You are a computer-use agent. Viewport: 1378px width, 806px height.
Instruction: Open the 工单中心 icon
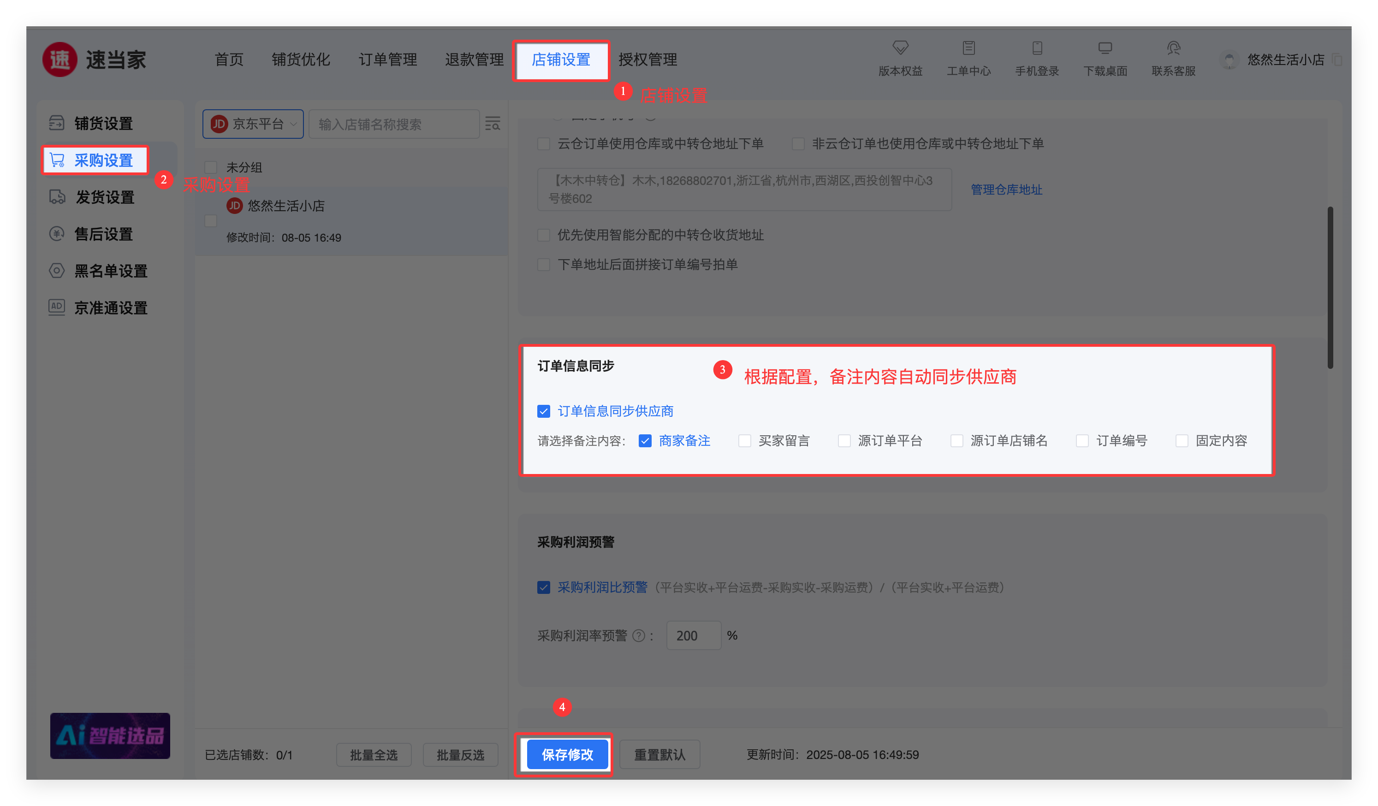pyautogui.click(x=968, y=48)
